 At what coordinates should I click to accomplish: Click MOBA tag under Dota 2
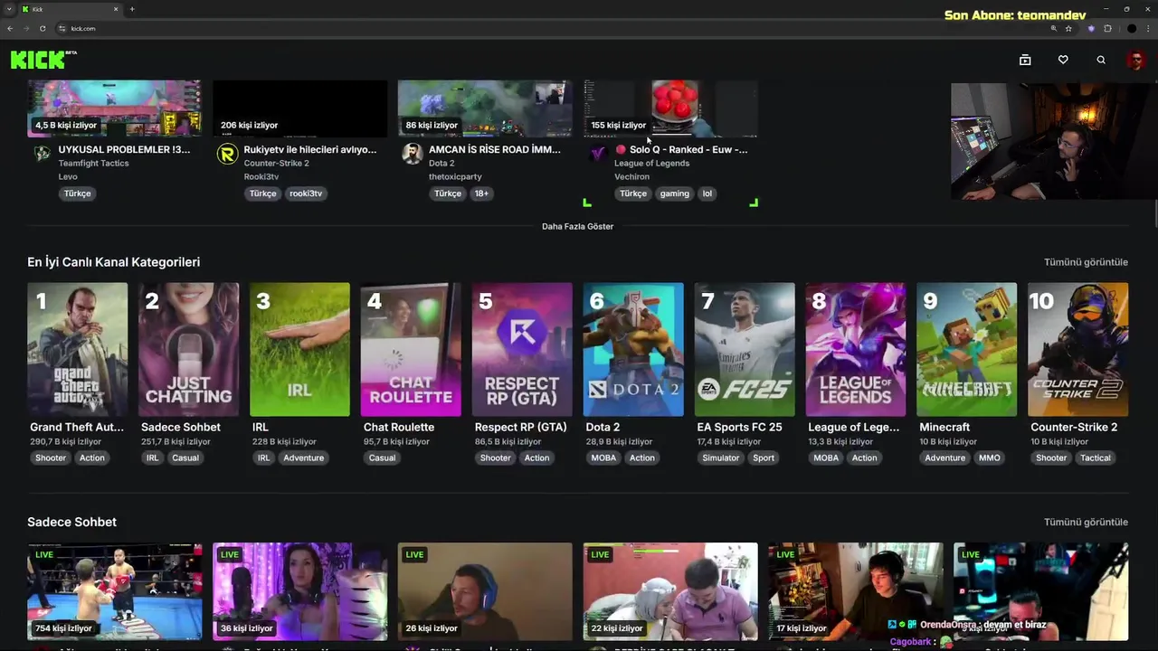coord(603,458)
